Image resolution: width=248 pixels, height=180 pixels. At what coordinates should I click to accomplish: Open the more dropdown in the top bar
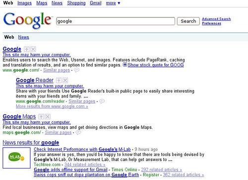pyautogui.click(x=113, y=3)
